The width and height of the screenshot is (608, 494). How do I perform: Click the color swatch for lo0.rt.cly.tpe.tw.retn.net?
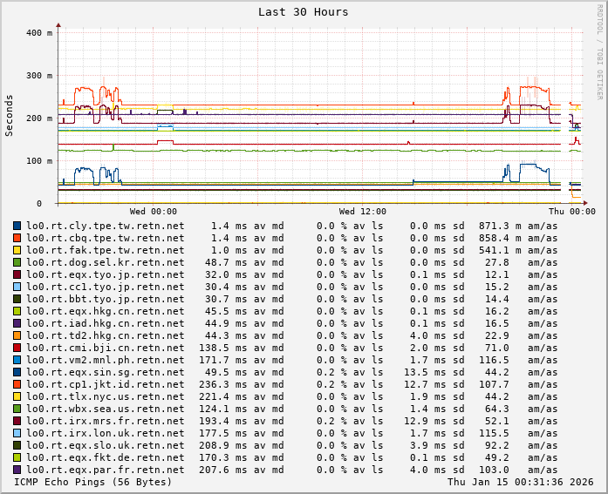coord(17,226)
